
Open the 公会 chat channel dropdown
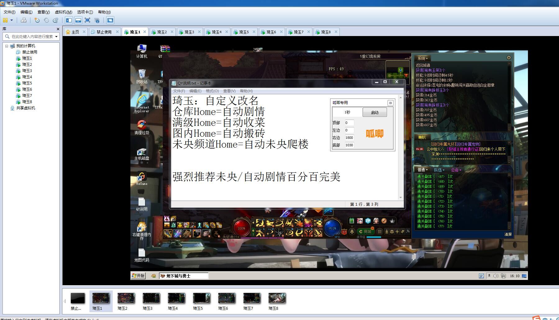coord(456,170)
